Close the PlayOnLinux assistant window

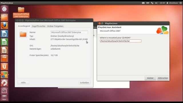100,23
